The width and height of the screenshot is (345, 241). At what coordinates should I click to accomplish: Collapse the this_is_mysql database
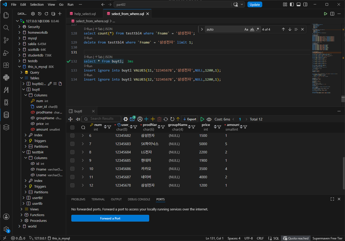point(19,67)
